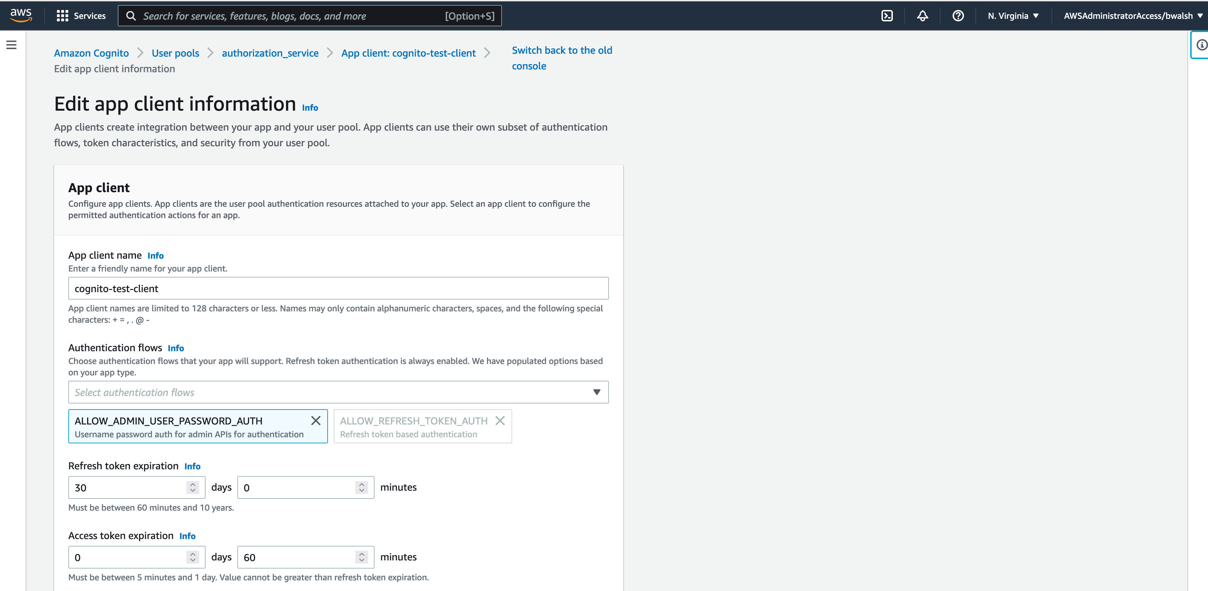Adjust the refresh token days stepper
Viewport: 1208px width, 591px height.
pos(193,487)
